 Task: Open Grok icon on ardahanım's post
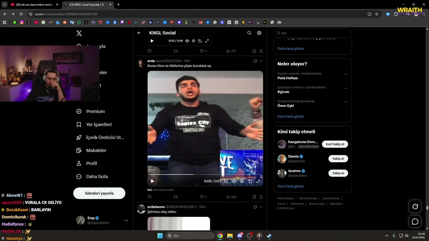click(x=255, y=207)
